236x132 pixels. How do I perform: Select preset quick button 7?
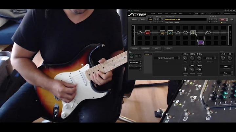160,19
